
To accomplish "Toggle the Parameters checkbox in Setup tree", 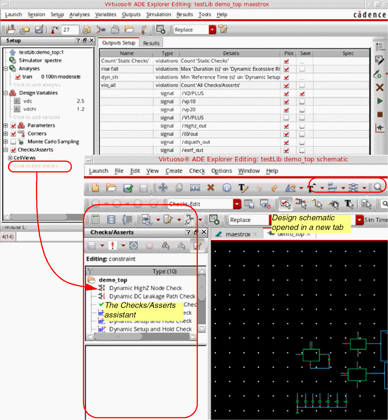I will point(13,125).
